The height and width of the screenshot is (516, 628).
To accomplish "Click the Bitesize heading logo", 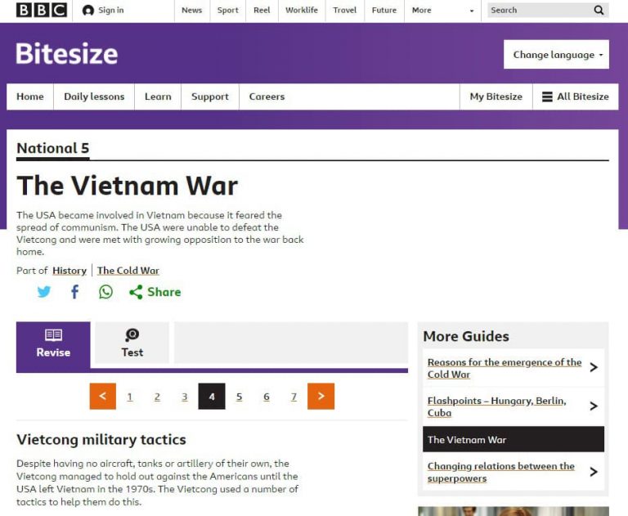I will [x=67, y=54].
